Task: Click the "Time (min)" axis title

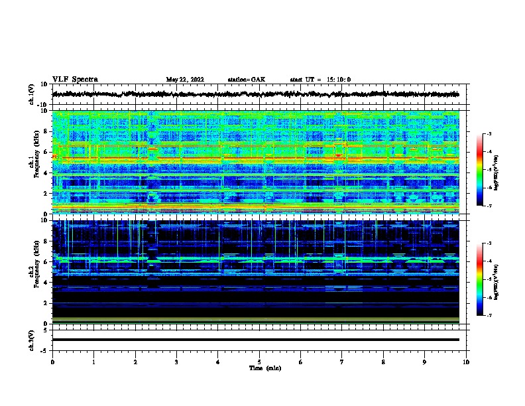Action: pyautogui.click(x=265, y=368)
